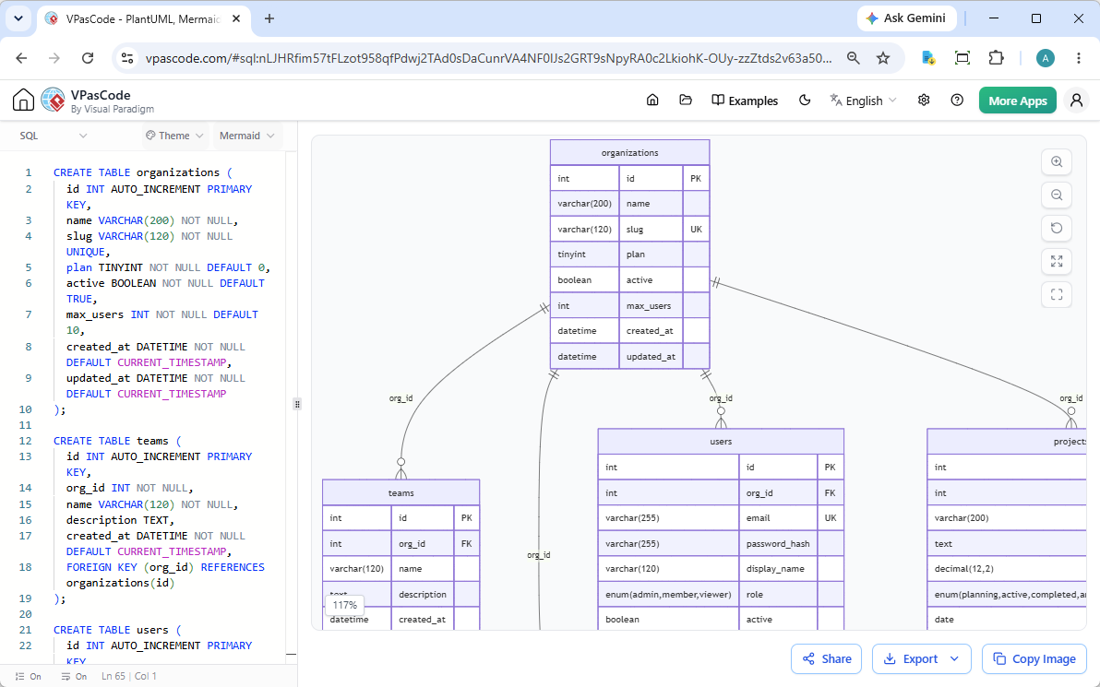Viewport: 1100px width, 687px height.
Task: Click the password_hash cell in users table
Action: (778, 543)
